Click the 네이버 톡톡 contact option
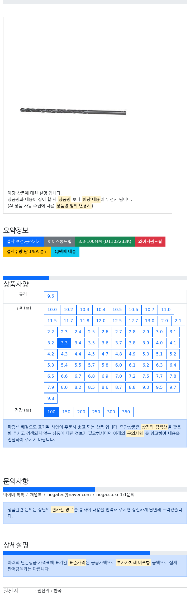190x596 pixels. tap(14, 495)
